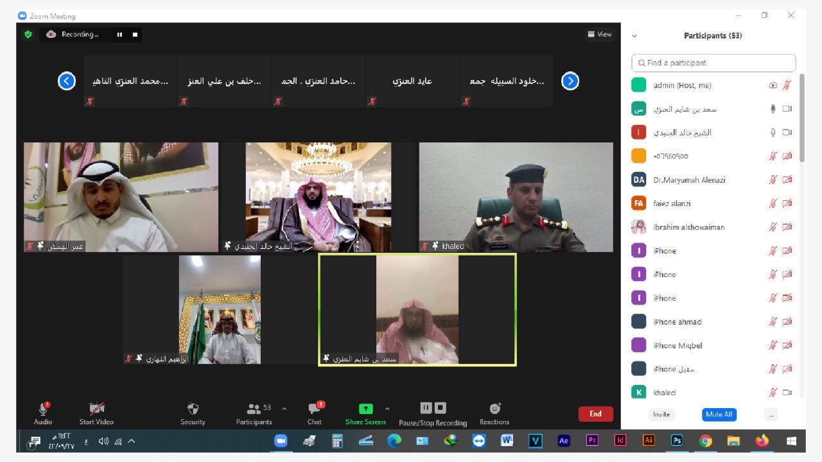Open the View layout menu

click(x=599, y=35)
